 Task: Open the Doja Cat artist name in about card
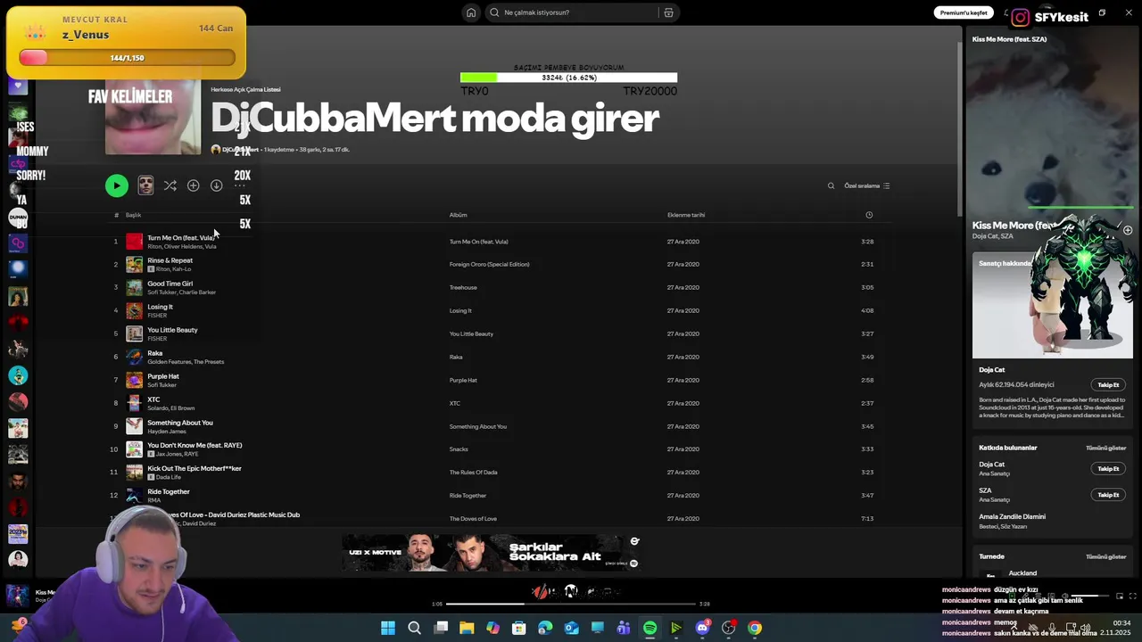click(991, 370)
